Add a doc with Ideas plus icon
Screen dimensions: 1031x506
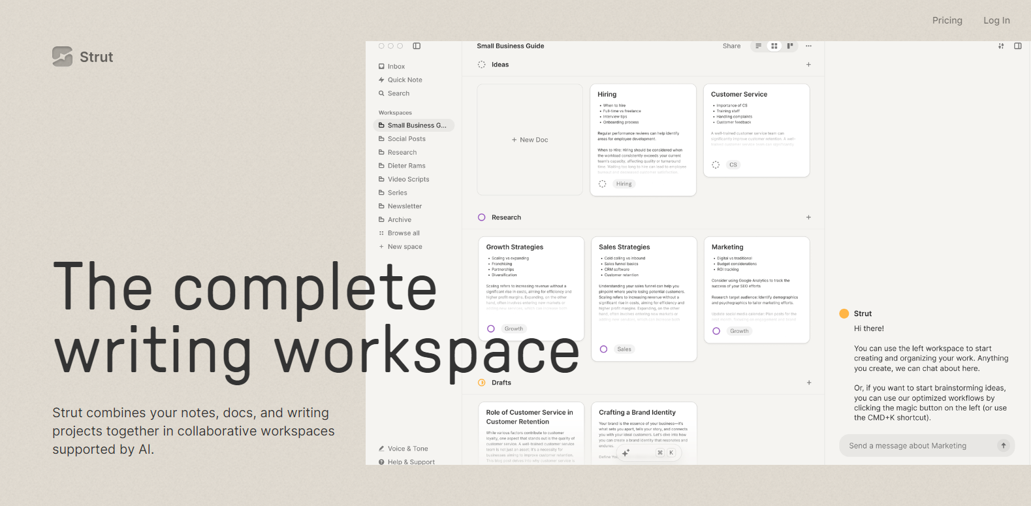(x=808, y=65)
